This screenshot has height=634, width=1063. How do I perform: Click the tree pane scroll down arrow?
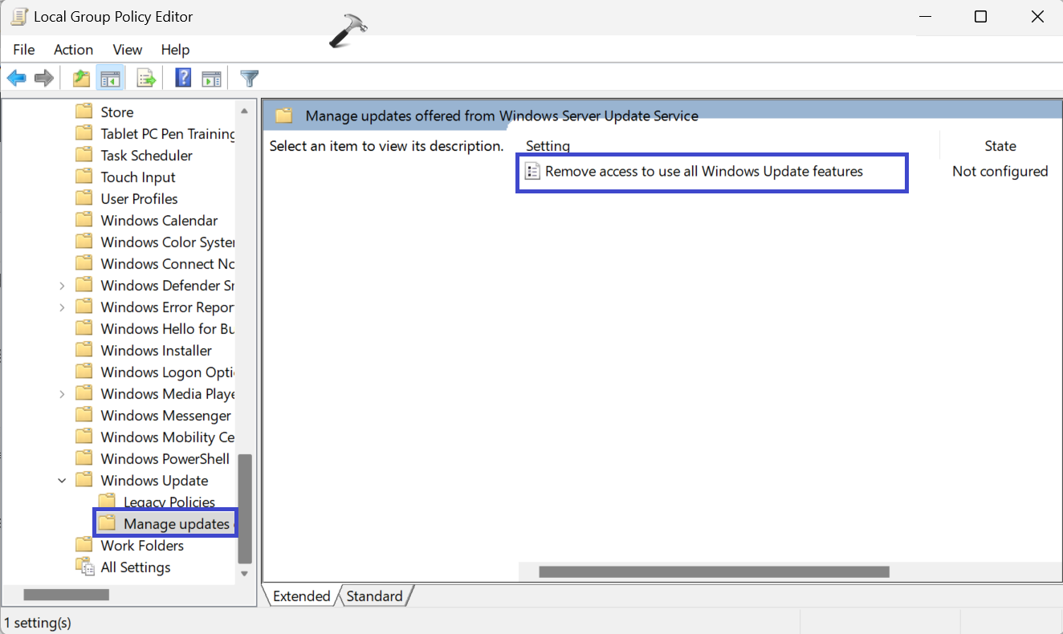[246, 573]
